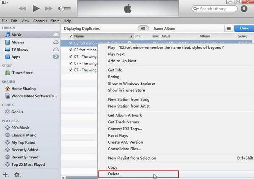
Task: Open the Edit menu
Action: click(14, 21)
